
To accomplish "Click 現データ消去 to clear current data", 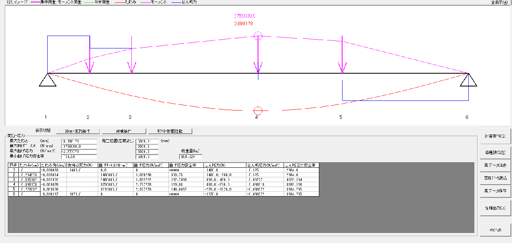I will [495, 165].
